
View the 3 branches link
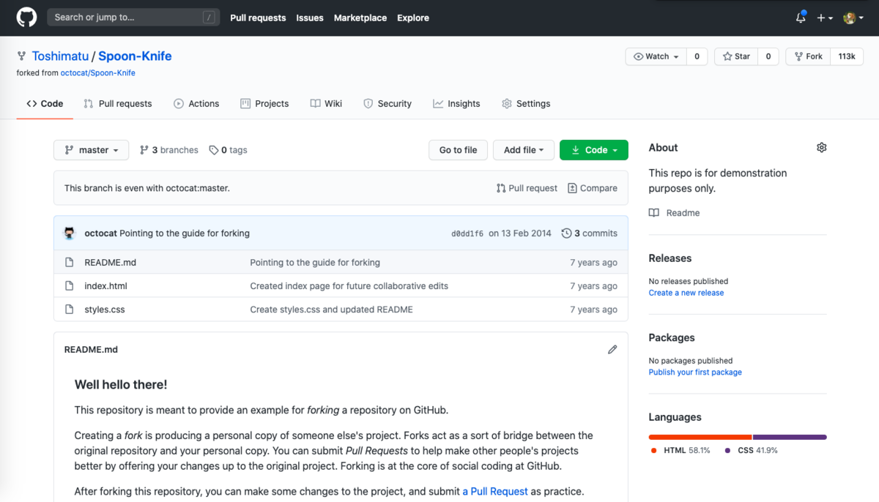pos(169,150)
